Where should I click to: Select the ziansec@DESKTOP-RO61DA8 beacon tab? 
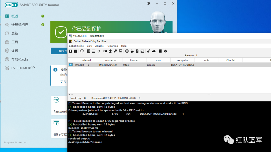[113, 98]
